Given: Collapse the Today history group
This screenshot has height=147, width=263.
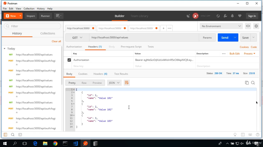Looking at the screenshot, I should point(4,49).
